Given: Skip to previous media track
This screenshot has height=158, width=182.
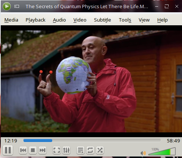Looking at the screenshot, I should 23,150.
